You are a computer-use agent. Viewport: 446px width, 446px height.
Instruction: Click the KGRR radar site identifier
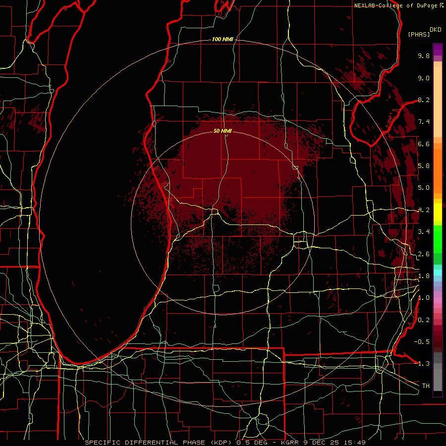[x=290, y=443]
